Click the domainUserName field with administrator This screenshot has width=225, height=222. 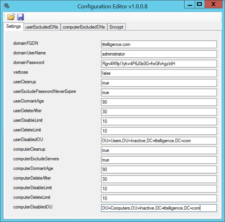tap(159, 54)
